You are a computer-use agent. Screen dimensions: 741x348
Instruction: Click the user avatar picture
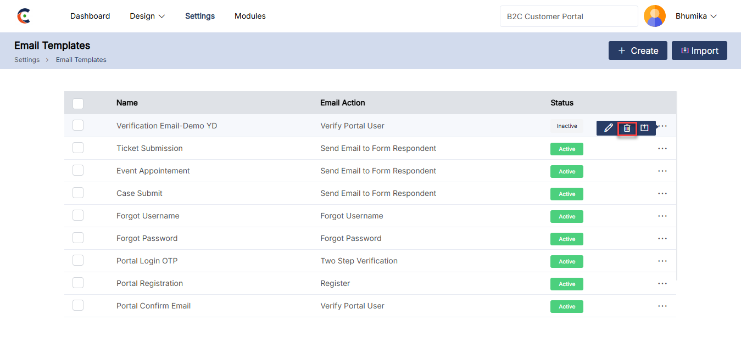(x=654, y=16)
